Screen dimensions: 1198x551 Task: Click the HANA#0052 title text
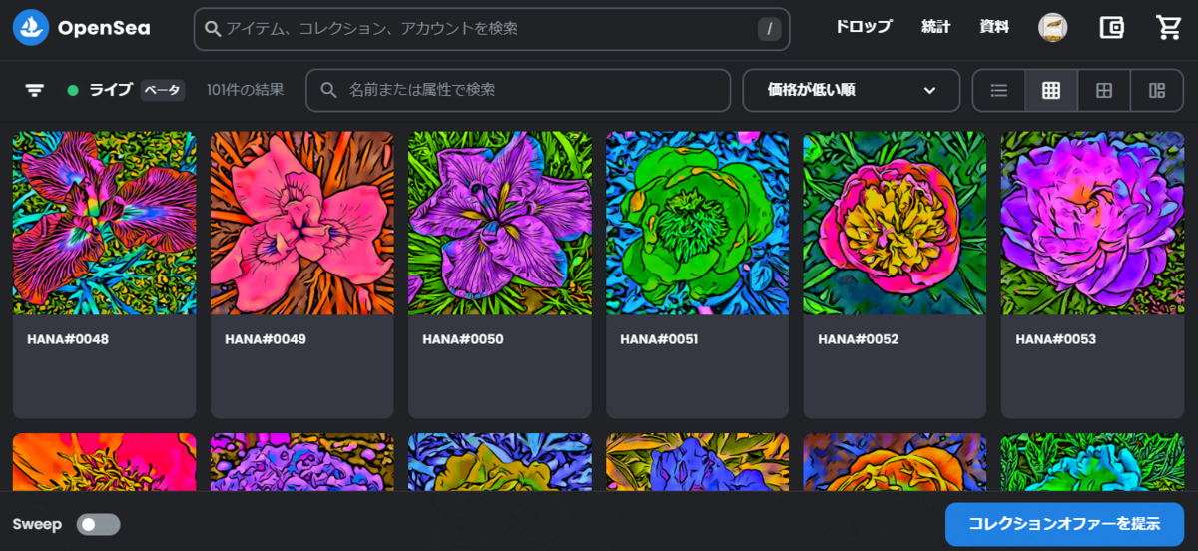point(859,339)
